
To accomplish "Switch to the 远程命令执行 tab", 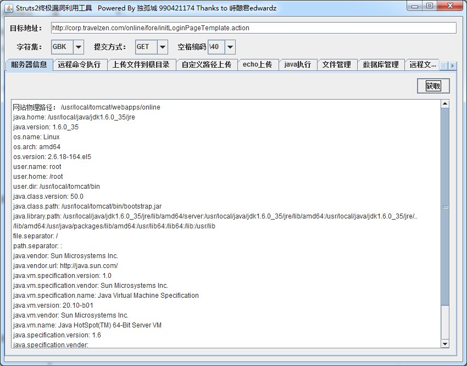I will pyautogui.click(x=80, y=65).
